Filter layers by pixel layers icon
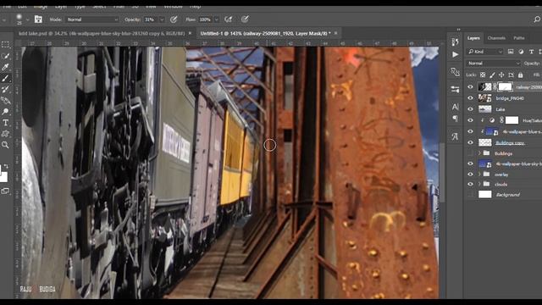 click(511, 52)
